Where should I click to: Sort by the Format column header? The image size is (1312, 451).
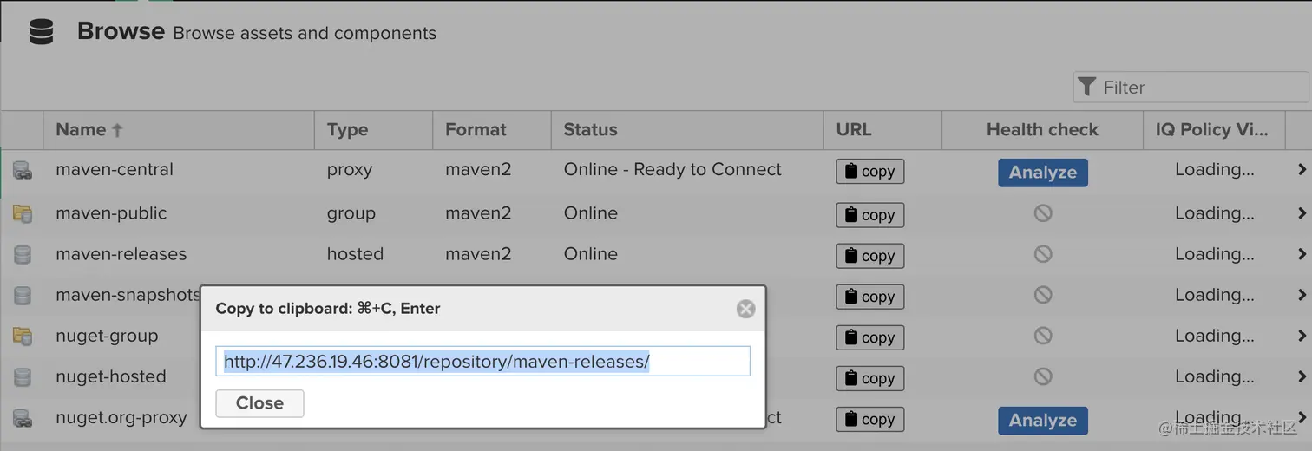pyautogui.click(x=476, y=130)
